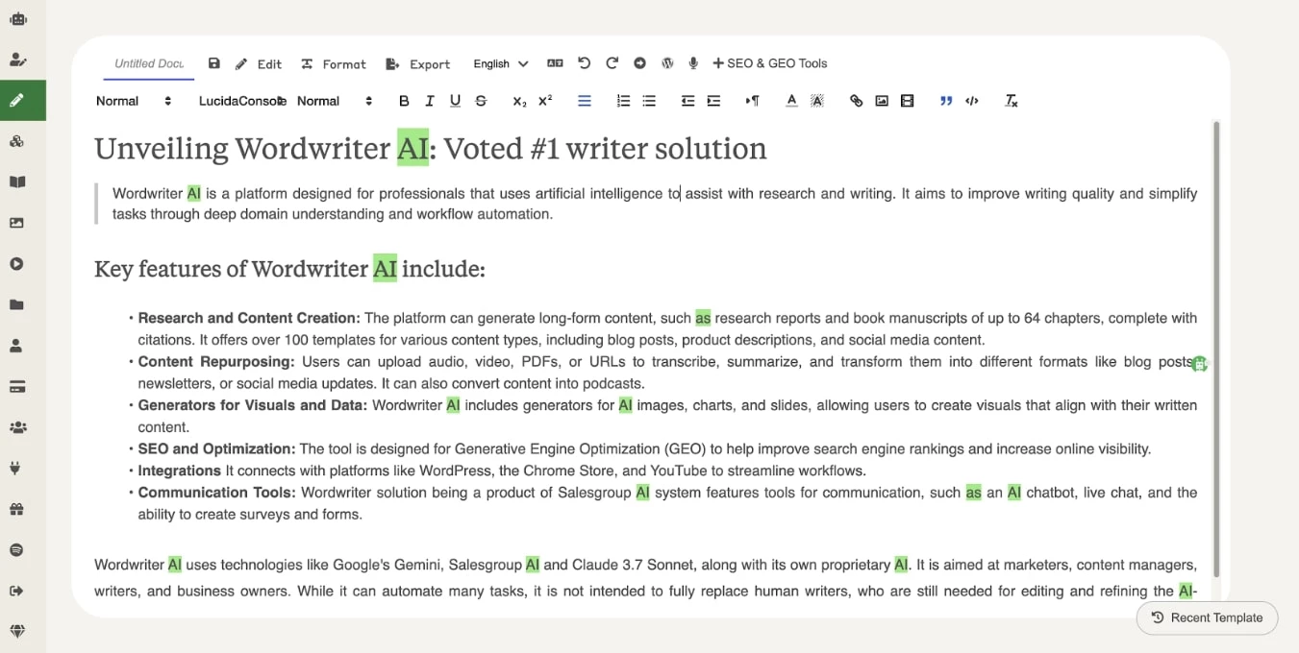Toggle blockquote formatting
Screen dimensions: 1299x653
946,101
